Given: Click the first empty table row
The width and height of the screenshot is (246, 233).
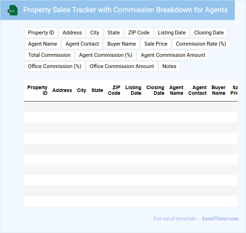Looking at the screenshot, I should click(130, 107).
